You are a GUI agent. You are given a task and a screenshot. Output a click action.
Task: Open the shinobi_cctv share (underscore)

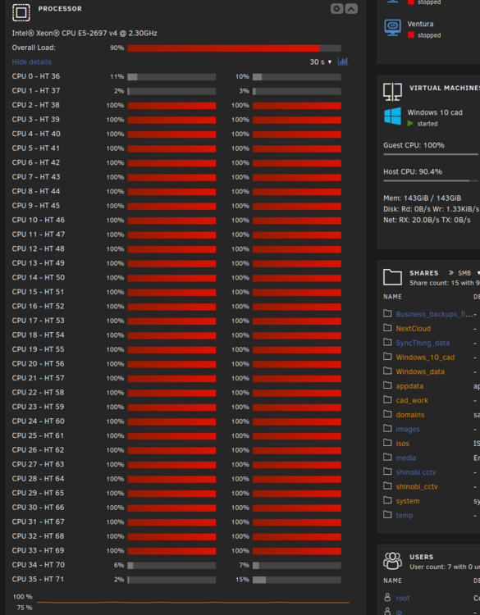417,487
